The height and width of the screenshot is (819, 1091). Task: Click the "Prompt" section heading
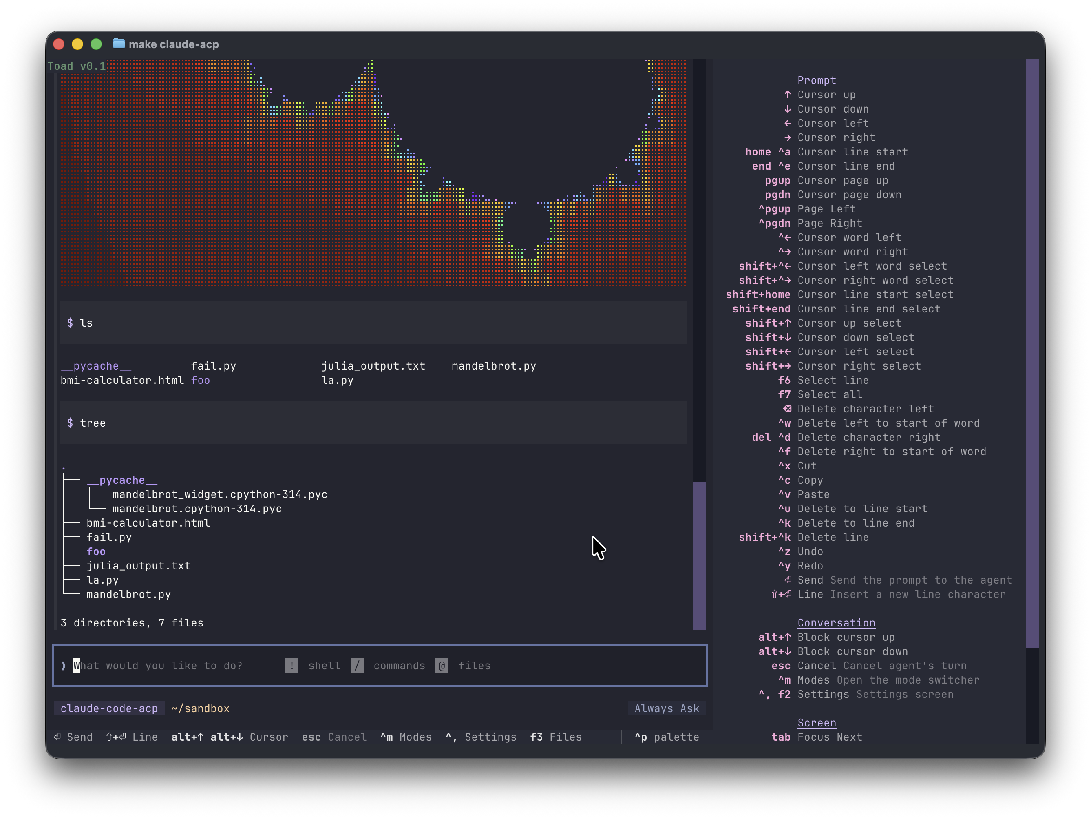point(817,80)
